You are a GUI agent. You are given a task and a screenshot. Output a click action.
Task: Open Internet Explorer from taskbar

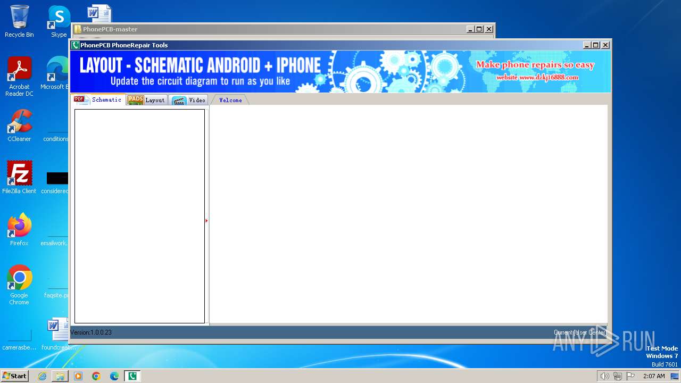click(42, 376)
